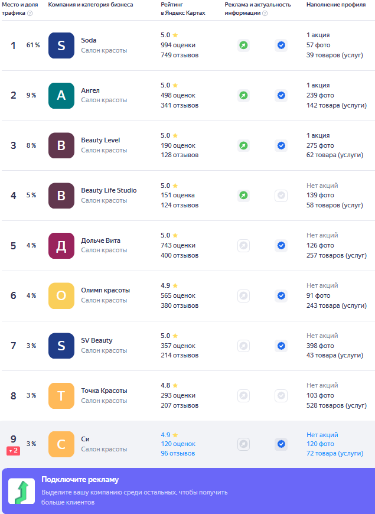Click Олимп красоты's yellow O logo
Screen dimensions: 375x514
click(x=61, y=295)
